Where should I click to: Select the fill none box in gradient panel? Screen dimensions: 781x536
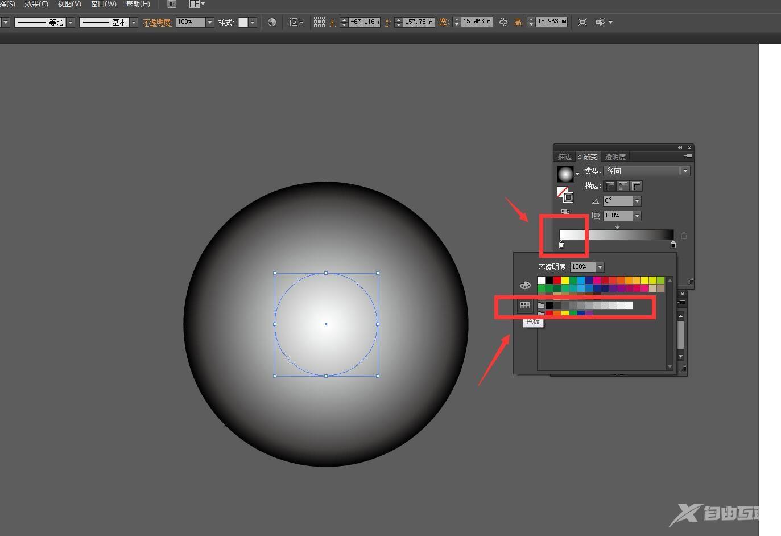(562, 192)
